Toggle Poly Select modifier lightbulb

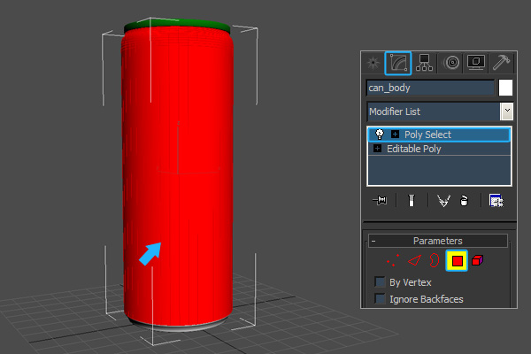tap(380, 135)
